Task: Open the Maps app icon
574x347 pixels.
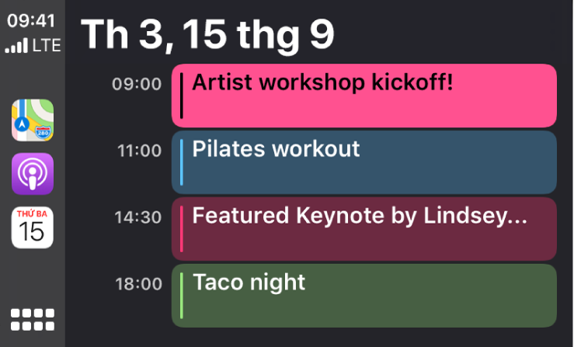Action: pos(33,120)
